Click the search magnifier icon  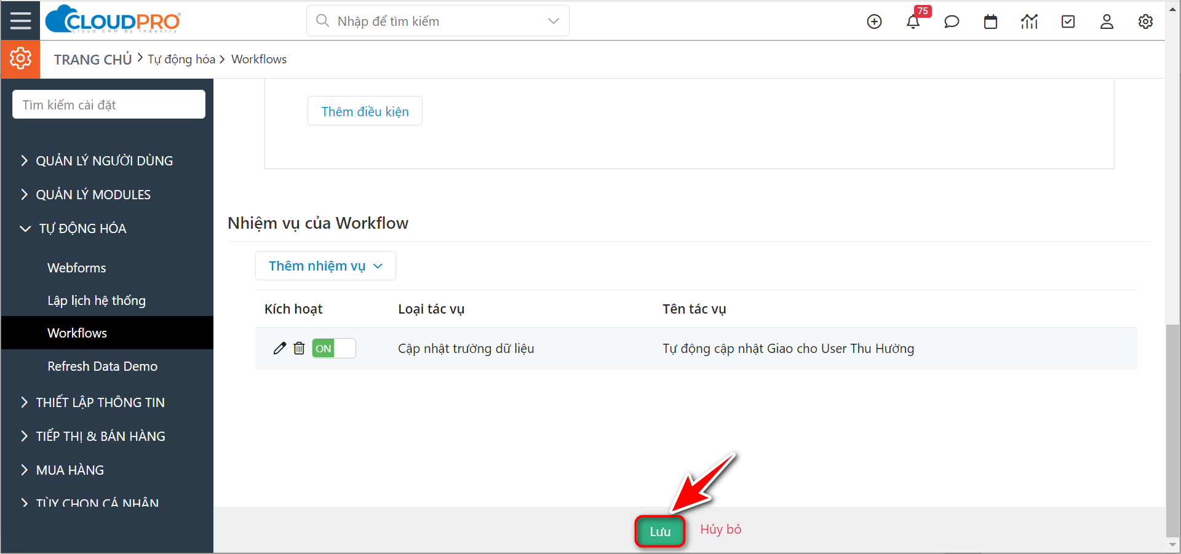pos(322,21)
